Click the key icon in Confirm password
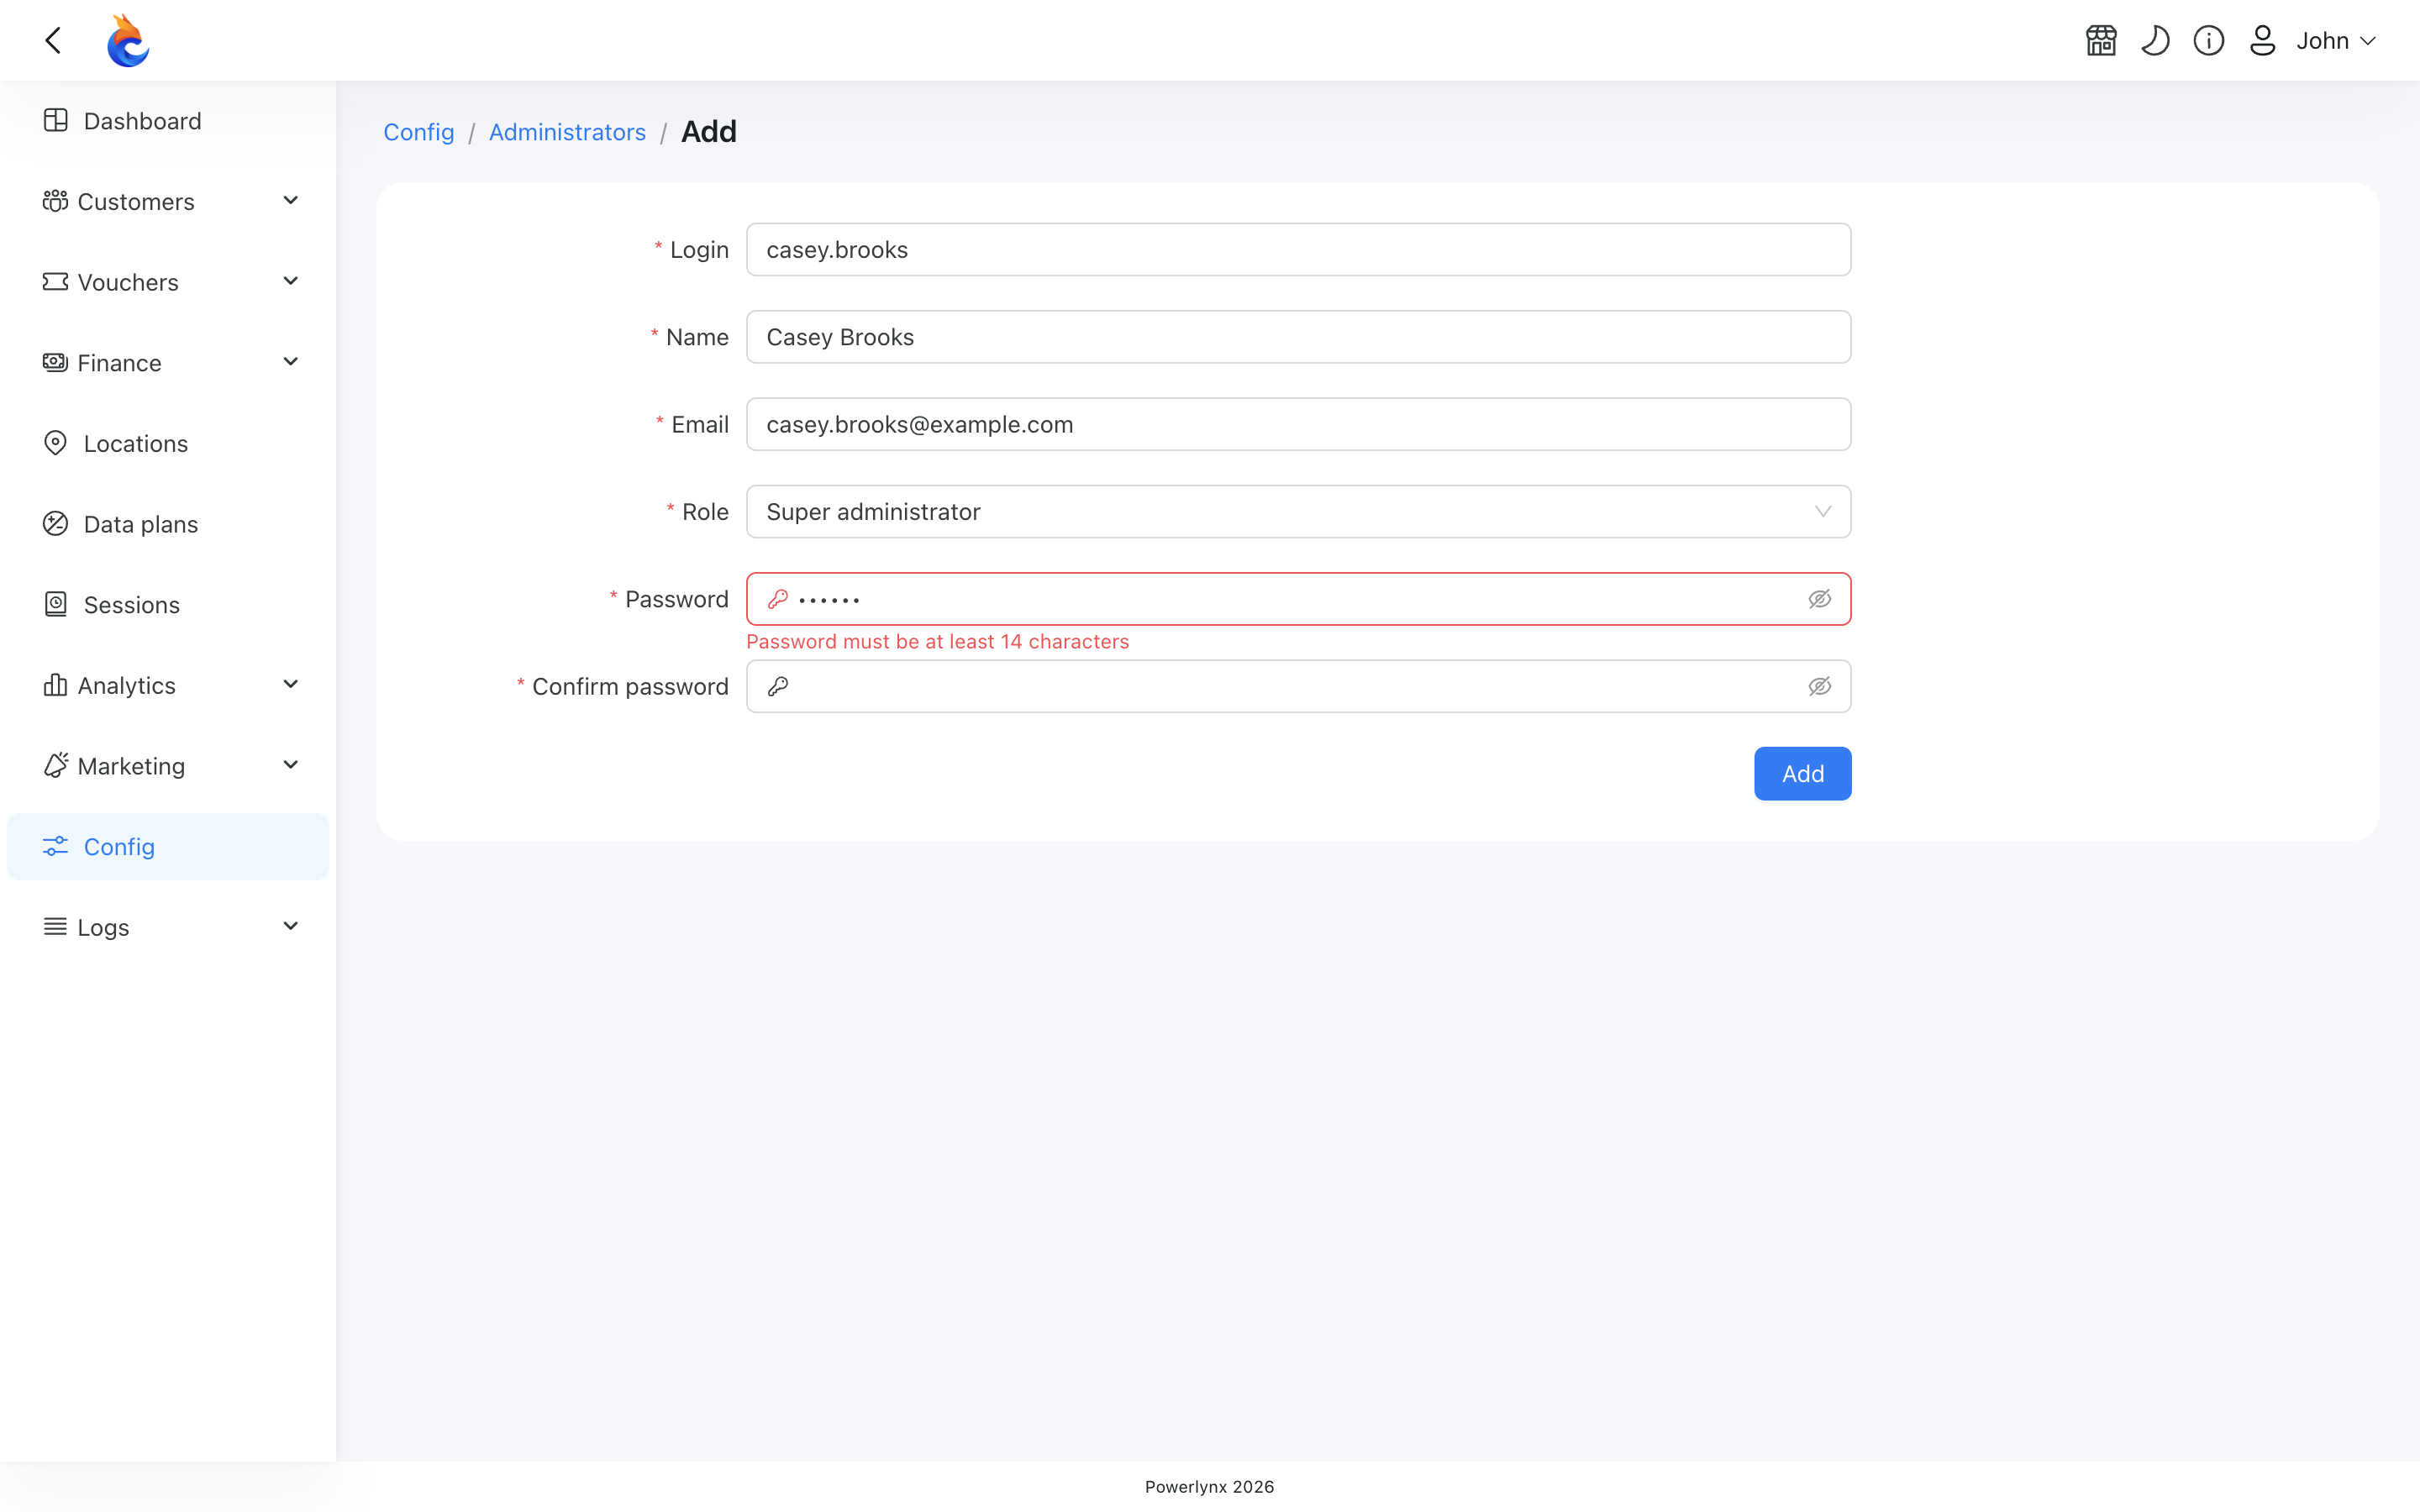The image size is (2420, 1512). (x=778, y=686)
